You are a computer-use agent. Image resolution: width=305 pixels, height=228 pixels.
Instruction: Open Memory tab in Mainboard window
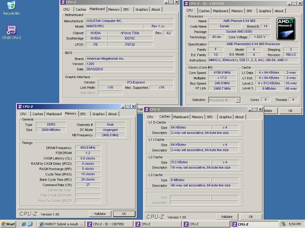(114, 9)
